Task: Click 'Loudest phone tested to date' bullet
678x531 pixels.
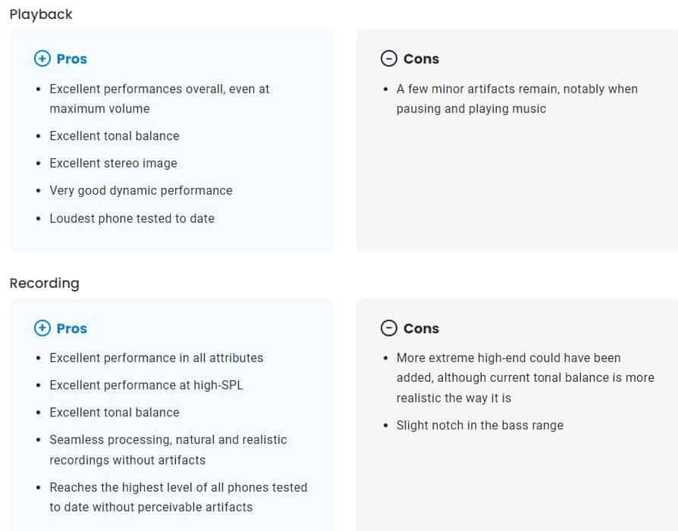Action: pos(132,219)
